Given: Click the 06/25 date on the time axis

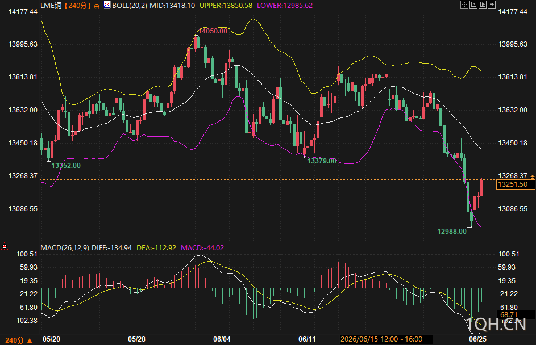Looking at the screenshot, I should tap(477, 339).
